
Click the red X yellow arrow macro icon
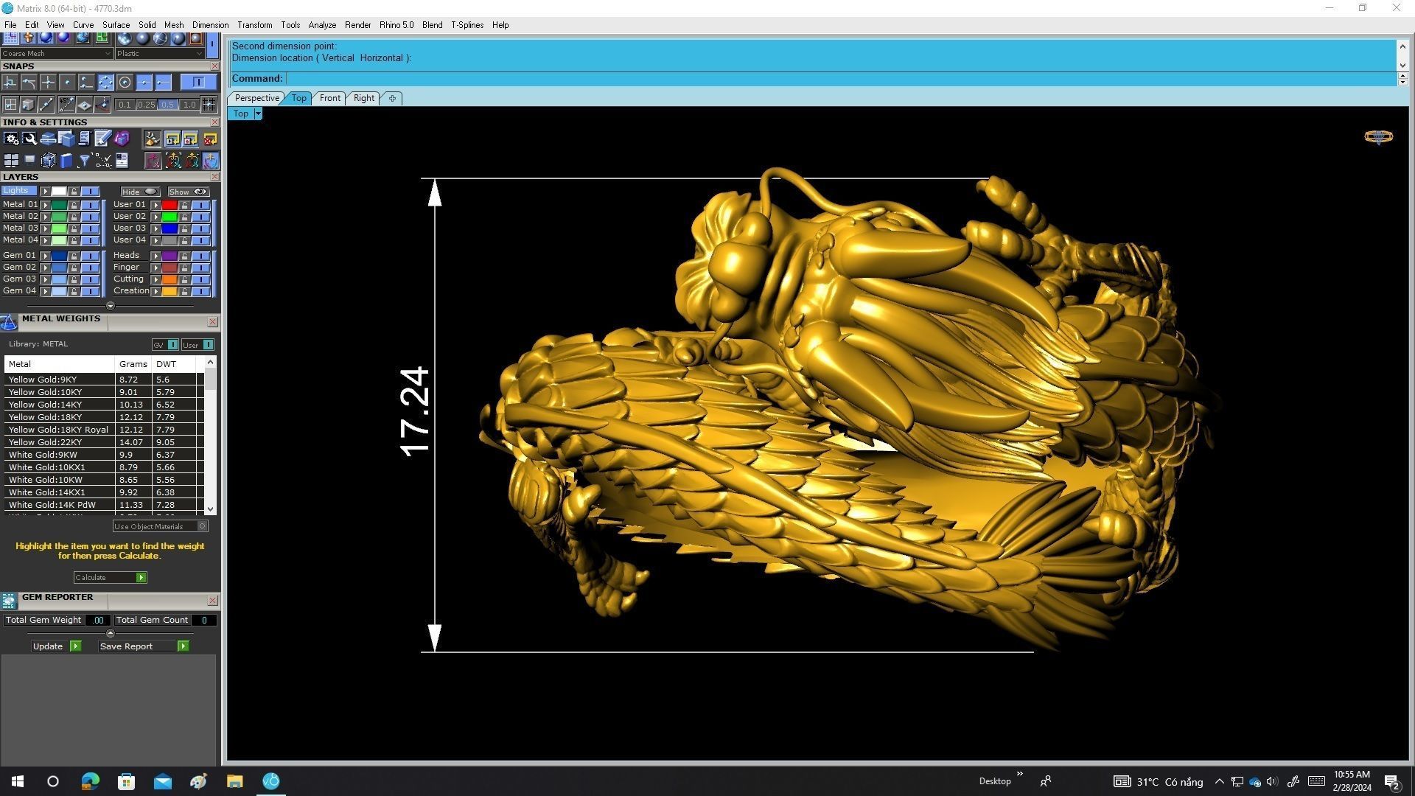pyautogui.click(x=210, y=139)
